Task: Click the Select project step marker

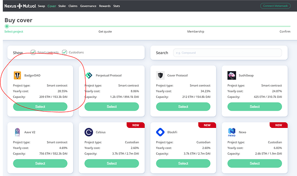Action: click(x=7, y=26)
